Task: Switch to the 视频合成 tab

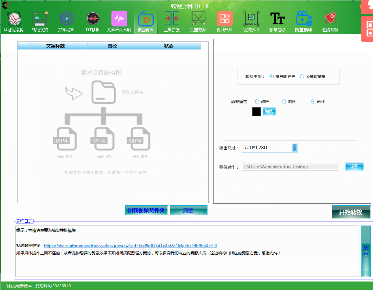Action: coord(225,20)
